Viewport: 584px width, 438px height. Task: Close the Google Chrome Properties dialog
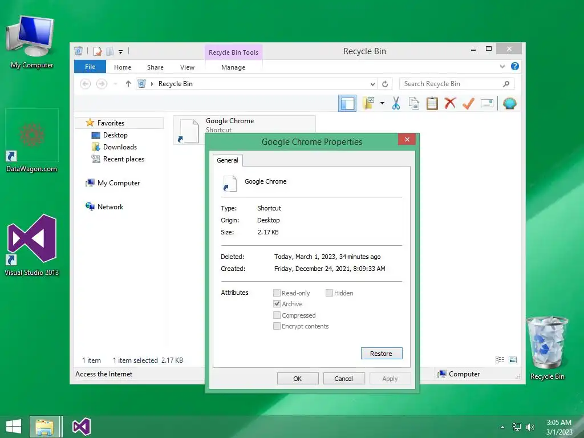click(407, 139)
